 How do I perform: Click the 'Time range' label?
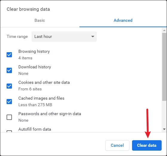pos(17,37)
